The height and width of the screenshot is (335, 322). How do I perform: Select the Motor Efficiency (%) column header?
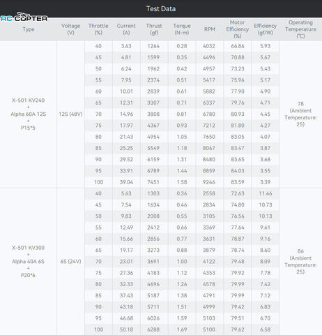(x=238, y=29)
